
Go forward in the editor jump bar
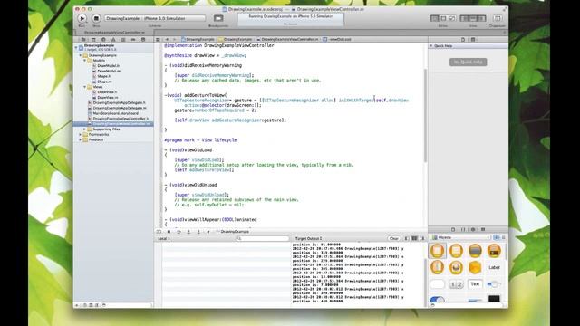(x=175, y=39)
